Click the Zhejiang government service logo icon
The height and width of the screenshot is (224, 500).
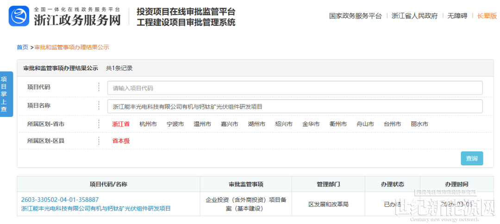[x=19, y=16]
